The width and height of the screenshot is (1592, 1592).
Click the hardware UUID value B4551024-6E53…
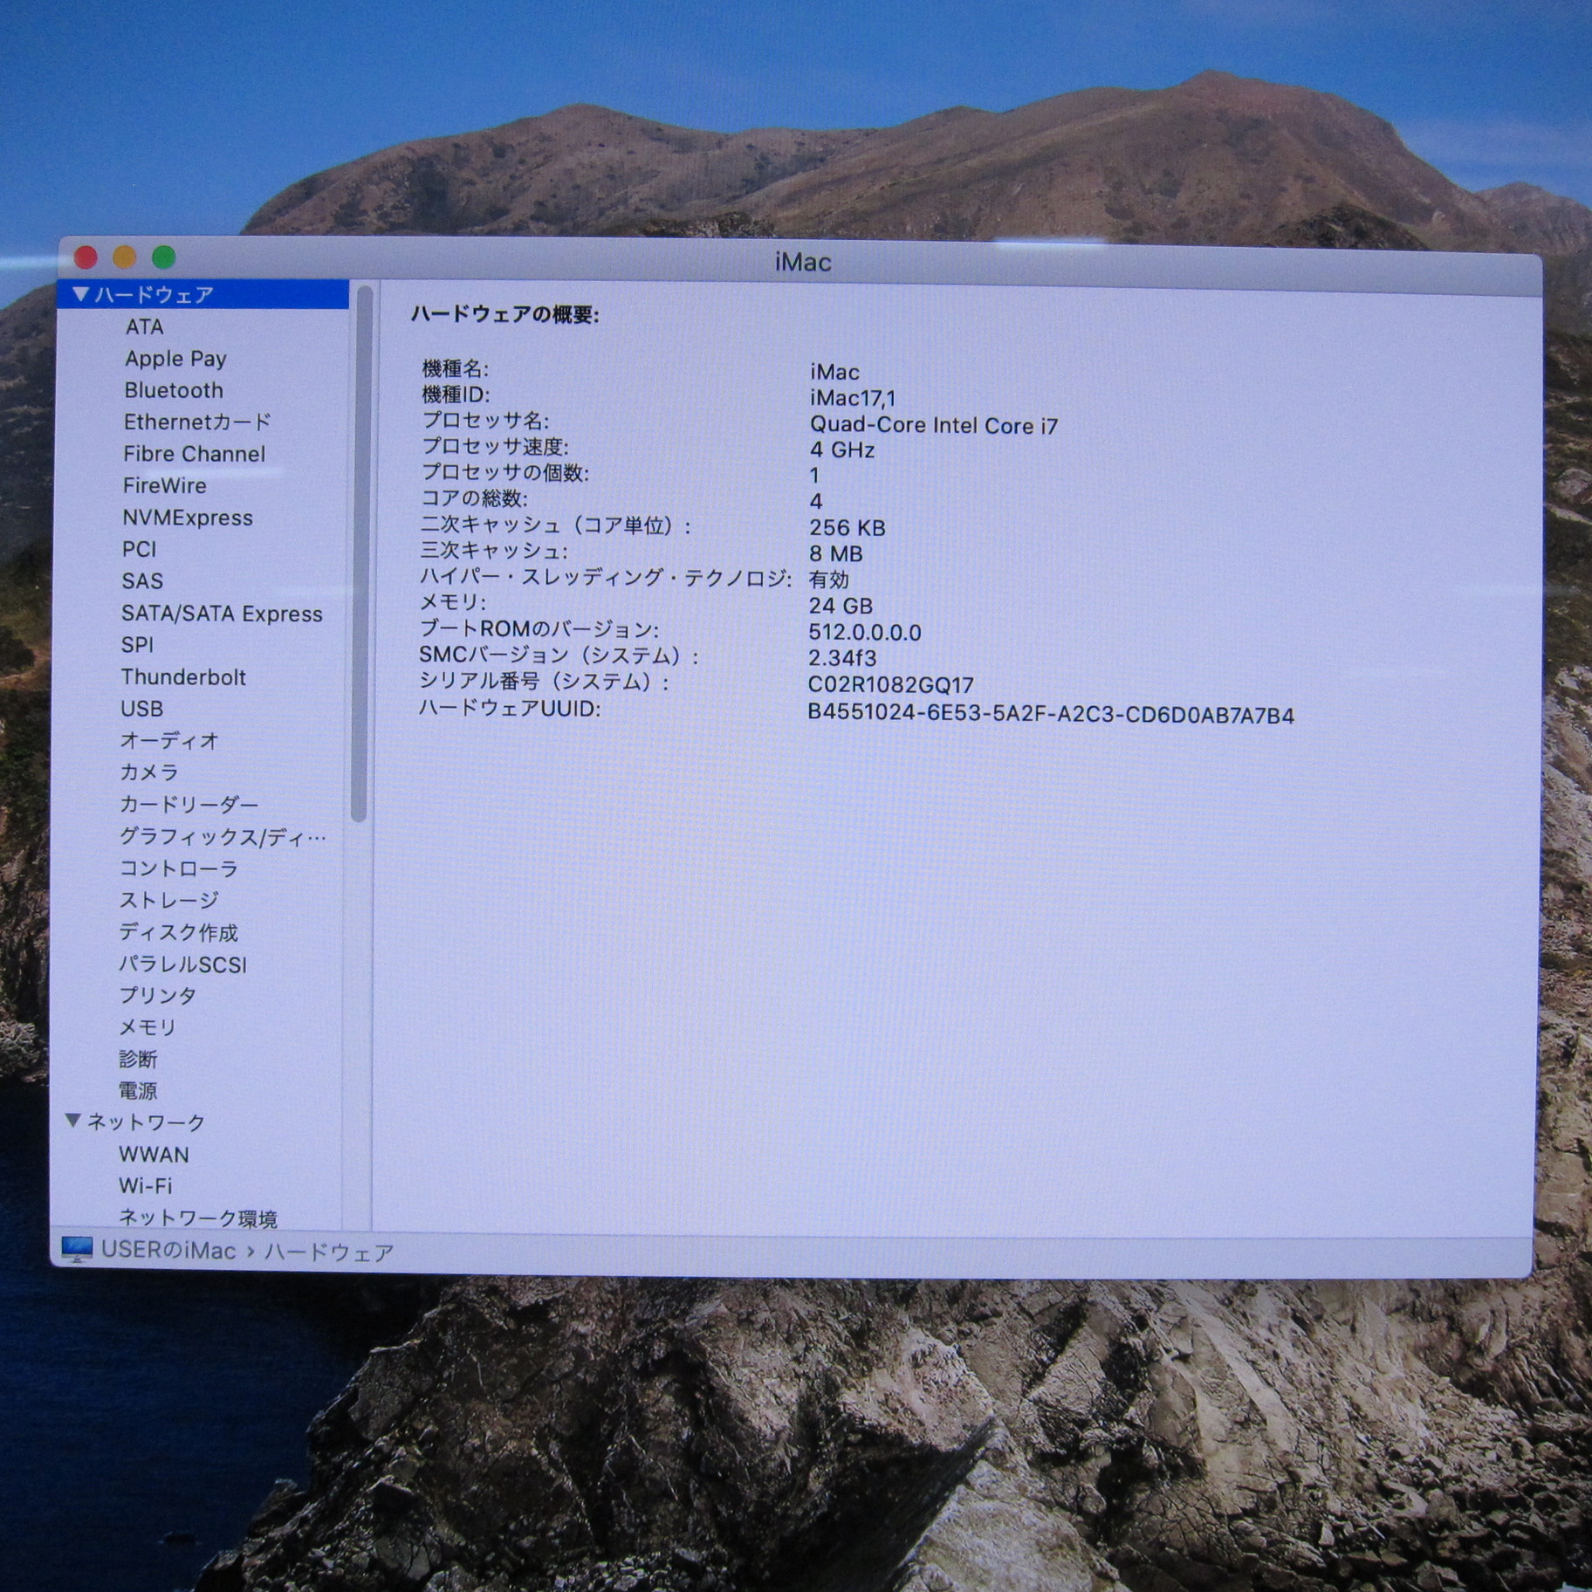(1051, 714)
